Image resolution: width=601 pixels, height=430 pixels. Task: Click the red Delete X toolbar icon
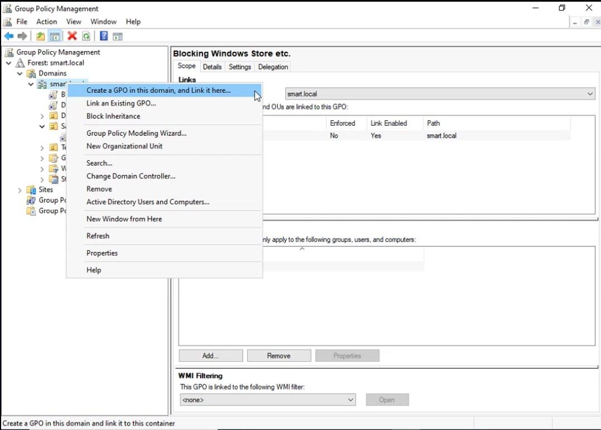[72, 36]
